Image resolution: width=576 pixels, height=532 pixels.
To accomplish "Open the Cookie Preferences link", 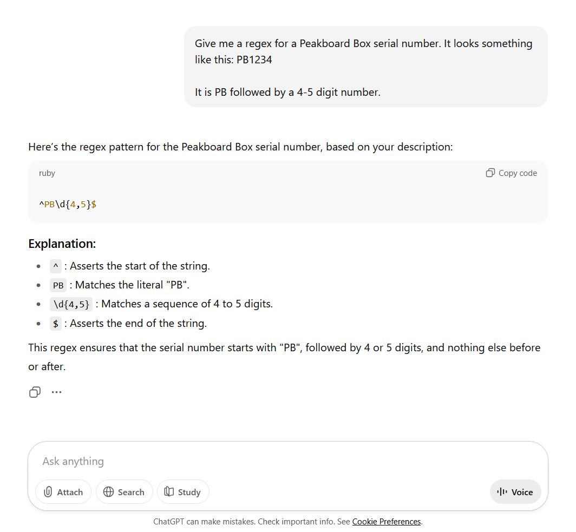I will tap(386, 522).
